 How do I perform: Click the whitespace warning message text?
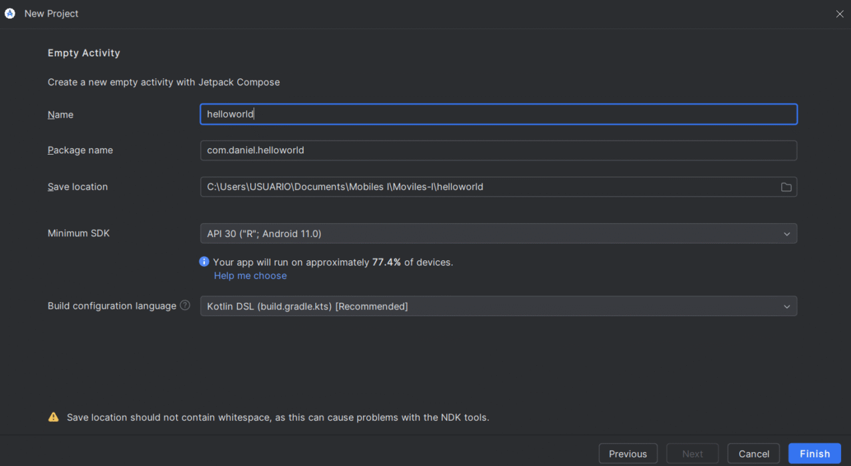tap(278, 418)
